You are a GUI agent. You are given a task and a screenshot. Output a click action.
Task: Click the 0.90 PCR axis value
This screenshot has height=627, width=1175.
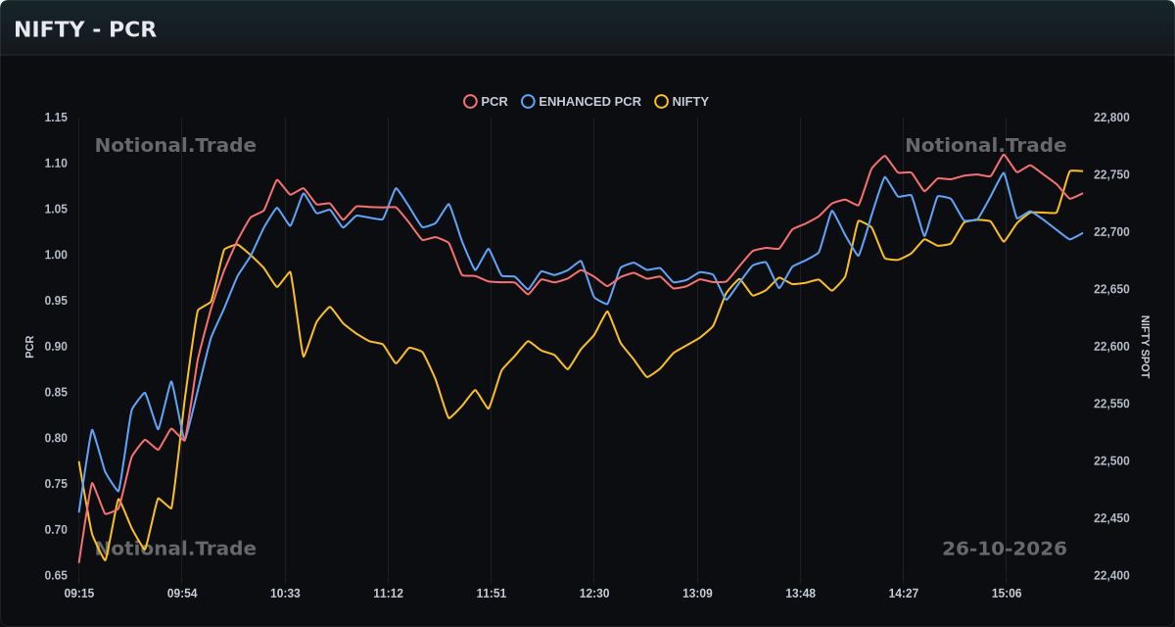(56, 347)
